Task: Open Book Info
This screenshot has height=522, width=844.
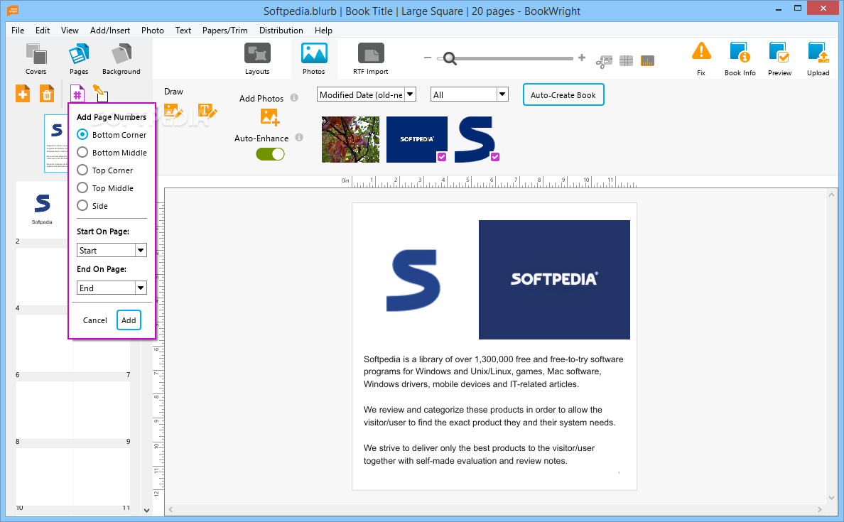Action: tap(740, 59)
